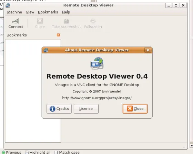Open the View menu
Viewport: 193px width, 154px height.
click(x=30, y=12)
